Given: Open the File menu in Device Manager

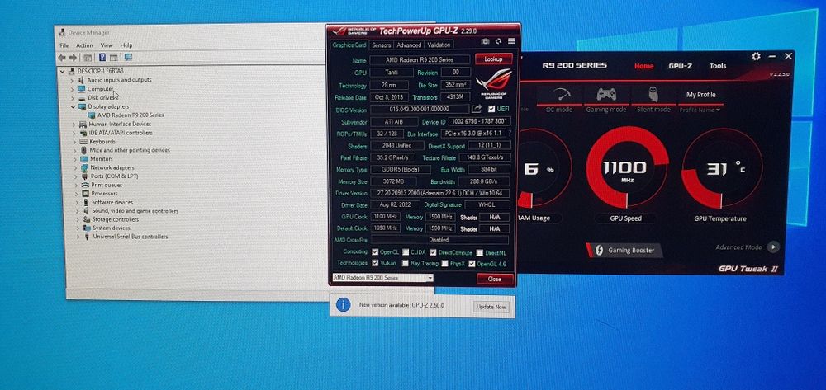Looking at the screenshot, I should (64, 45).
